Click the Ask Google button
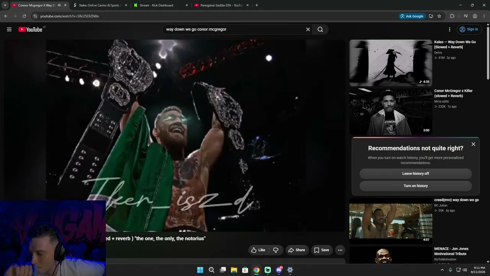This screenshot has height=276, width=490. pyautogui.click(x=412, y=16)
